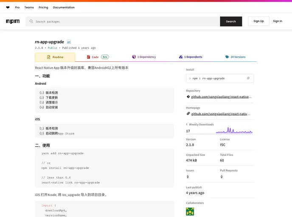Click the repository git icon
The width and height of the screenshot is (292, 217).
(x=188, y=97)
